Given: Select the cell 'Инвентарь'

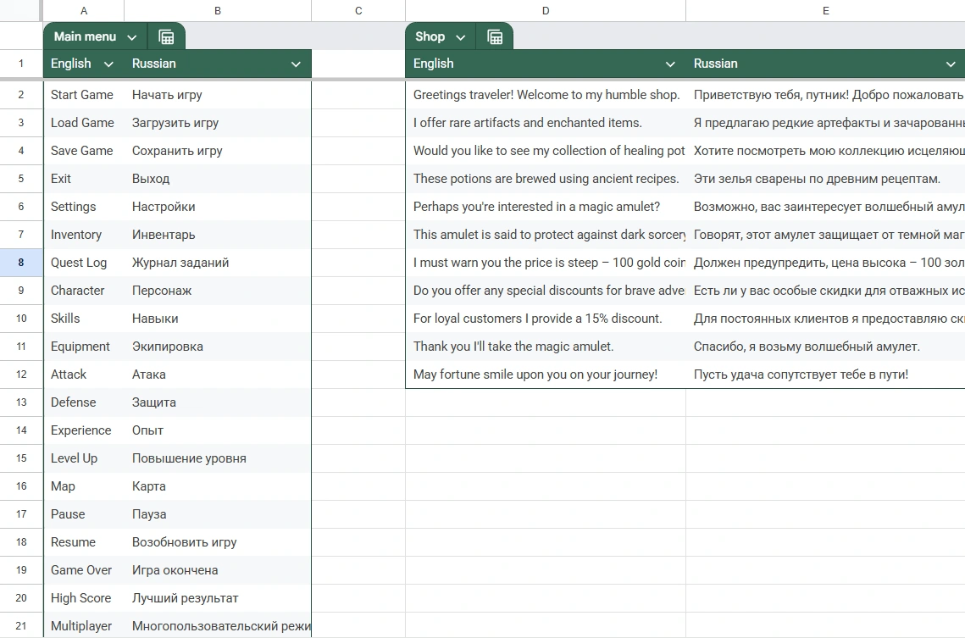Looking at the screenshot, I should click(218, 235).
